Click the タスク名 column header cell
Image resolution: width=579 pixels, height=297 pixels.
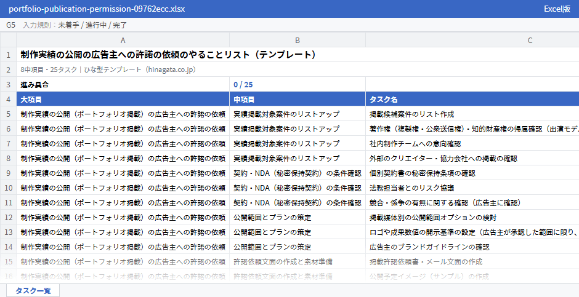point(472,100)
